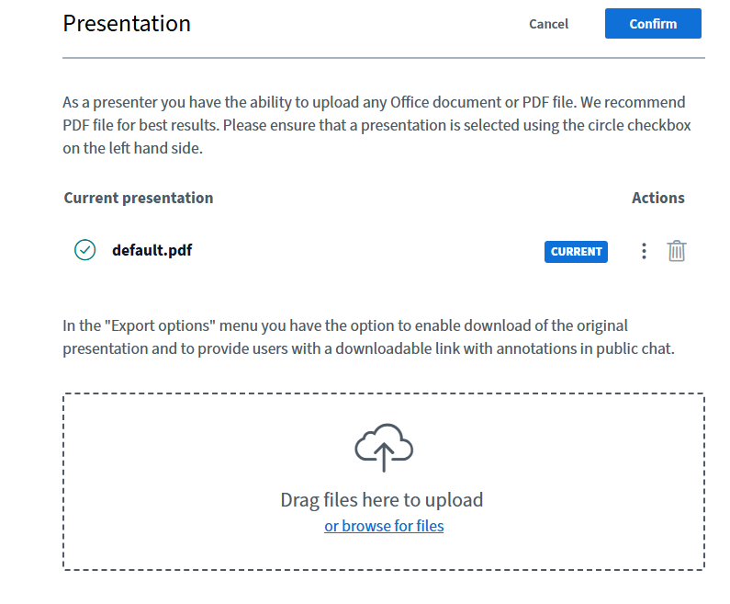Click the 'Current presentation' column header

139,198
